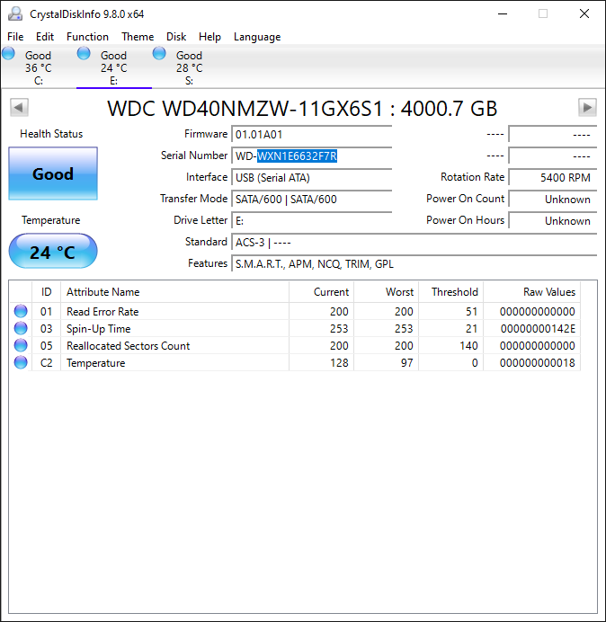Click the Rotation Rate label
606x622 pixels.
click(472, 177)
